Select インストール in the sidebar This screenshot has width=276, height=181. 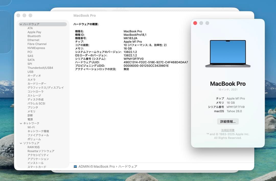35,163
